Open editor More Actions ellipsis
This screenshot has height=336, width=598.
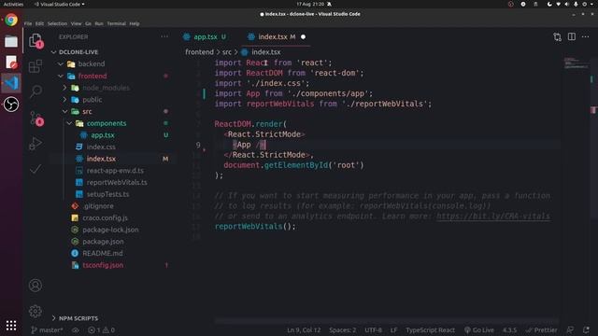tap(586, 36)
